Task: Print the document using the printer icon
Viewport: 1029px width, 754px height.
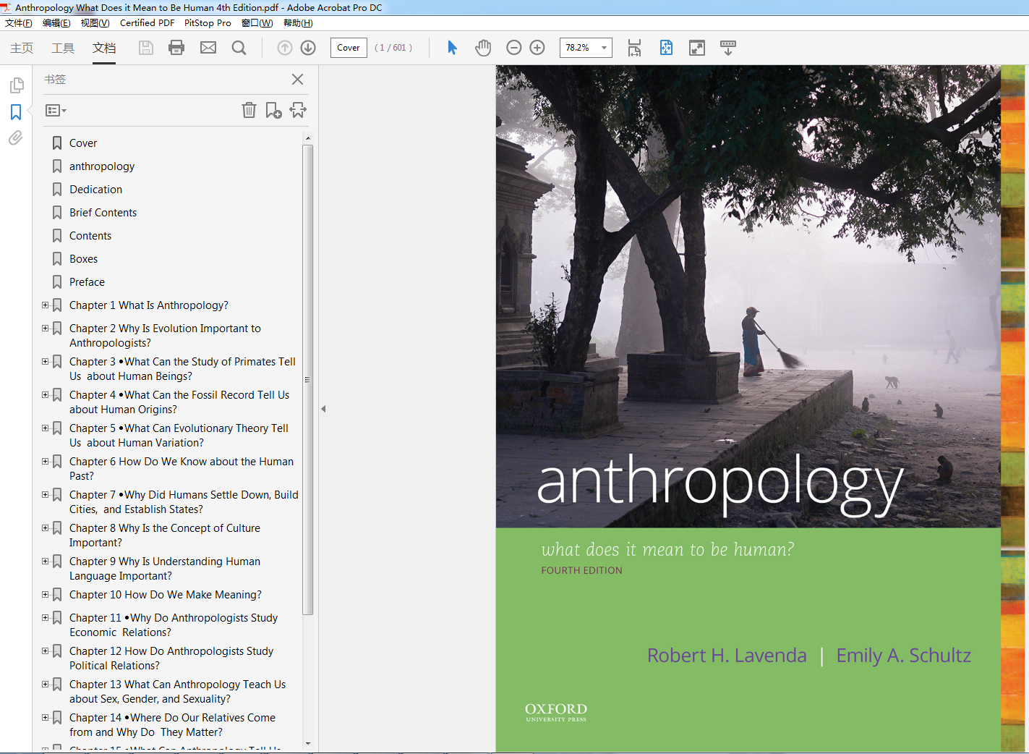Action: tap(176, 48)
